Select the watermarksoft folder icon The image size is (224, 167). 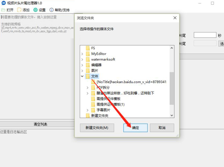(88, 60)
